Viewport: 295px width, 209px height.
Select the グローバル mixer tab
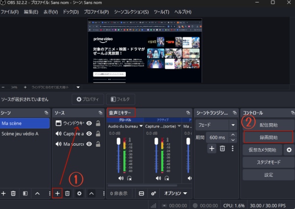125,120
